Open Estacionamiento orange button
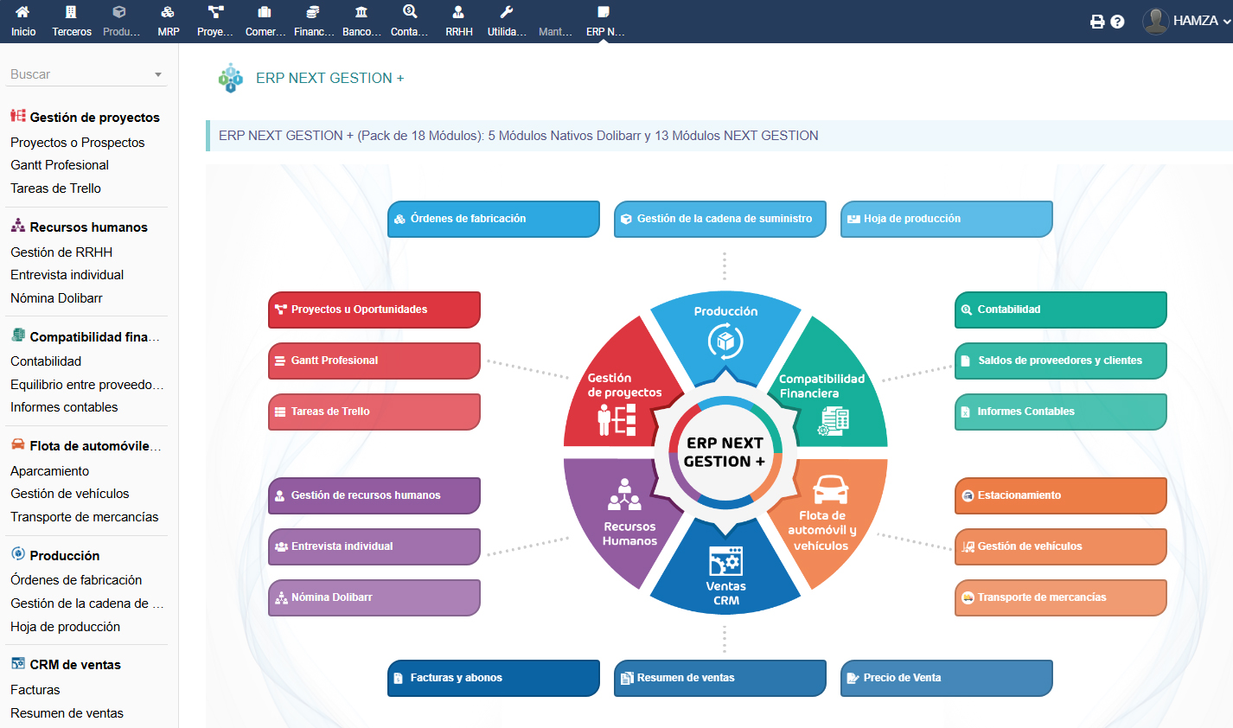Image resolution: width=1233 pixels, height=728 pixels. (x=1061, y=495)
